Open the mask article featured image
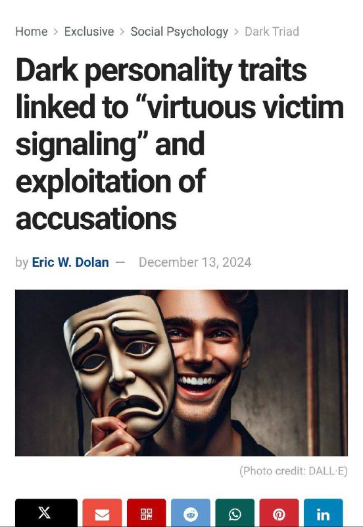 pyautogui.click(x=181, y=373)
